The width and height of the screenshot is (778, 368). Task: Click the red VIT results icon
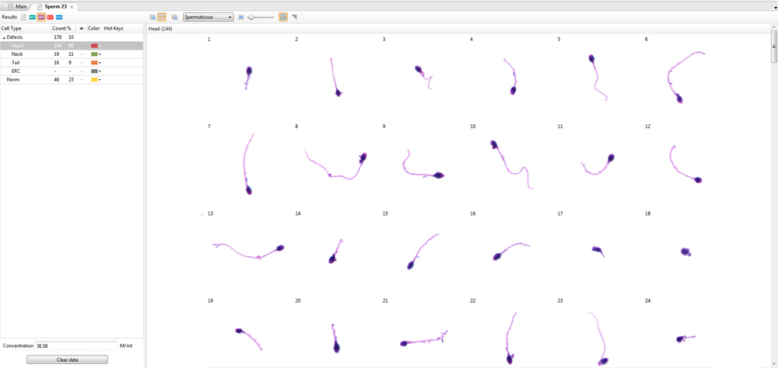(x=51, y=17)
